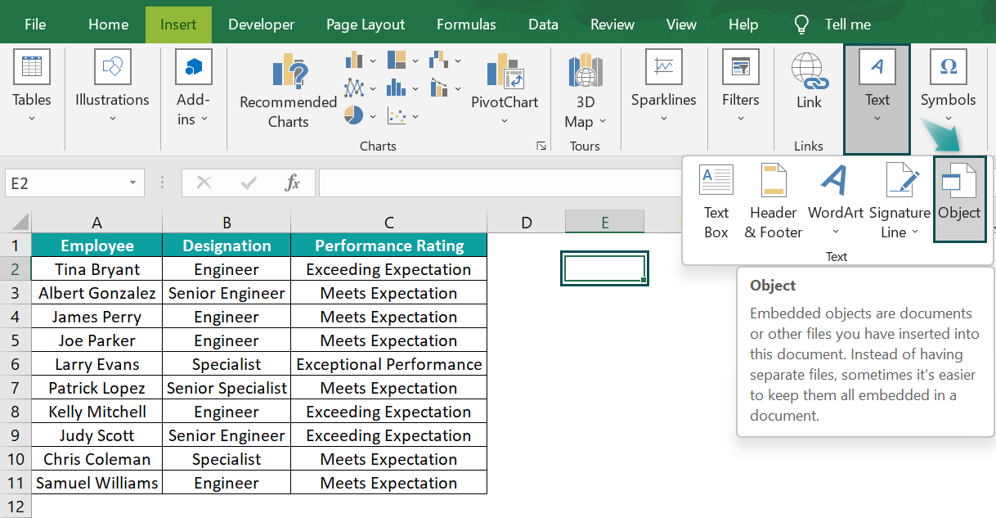The image size is (996, 518).
Task: Insert a scatter or bubble chart
Action: [x=397, y=115]
